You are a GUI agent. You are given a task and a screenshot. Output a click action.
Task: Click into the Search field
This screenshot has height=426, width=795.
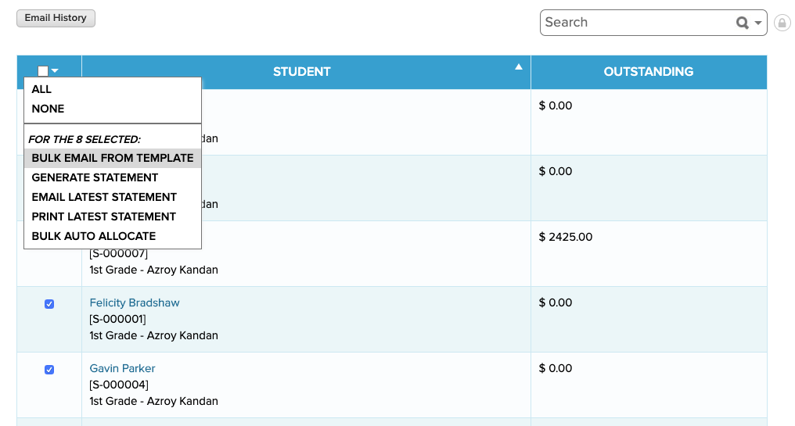pos(638,23)
